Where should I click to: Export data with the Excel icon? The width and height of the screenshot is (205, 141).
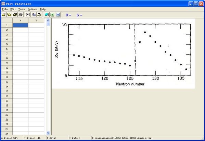(x=52, y=15)
